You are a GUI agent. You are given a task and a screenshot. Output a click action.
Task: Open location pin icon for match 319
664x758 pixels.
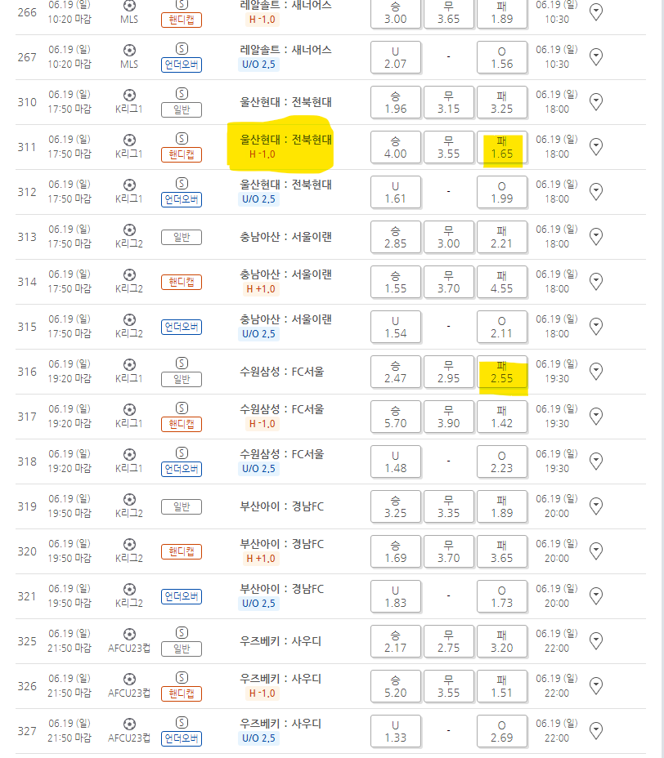click(x=596, y=506)
